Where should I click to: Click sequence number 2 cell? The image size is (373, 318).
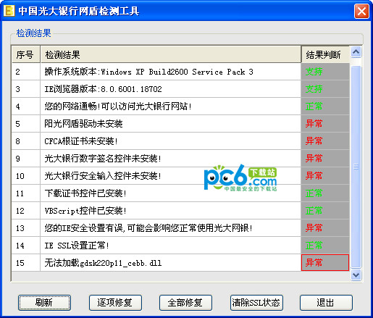(25, 72)
